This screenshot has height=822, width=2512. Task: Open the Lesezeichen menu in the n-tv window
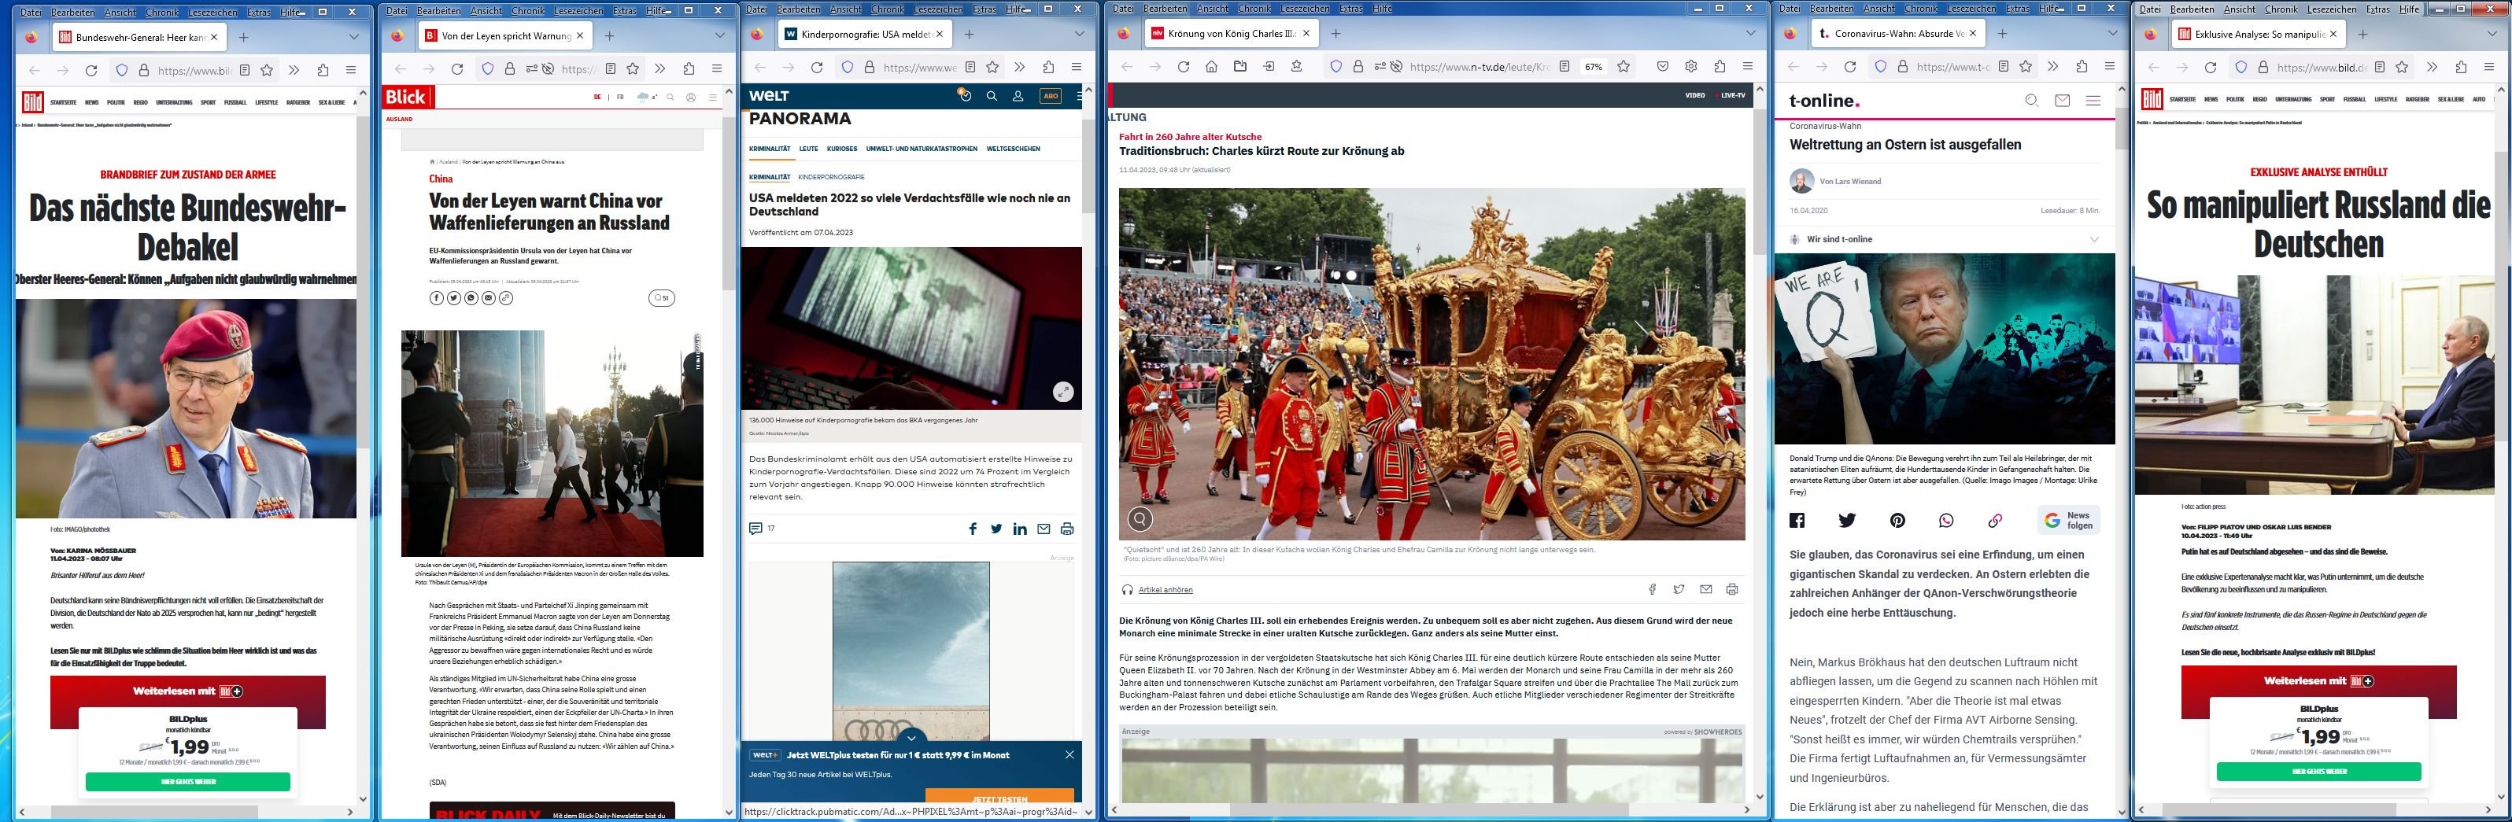point(1304,8)
